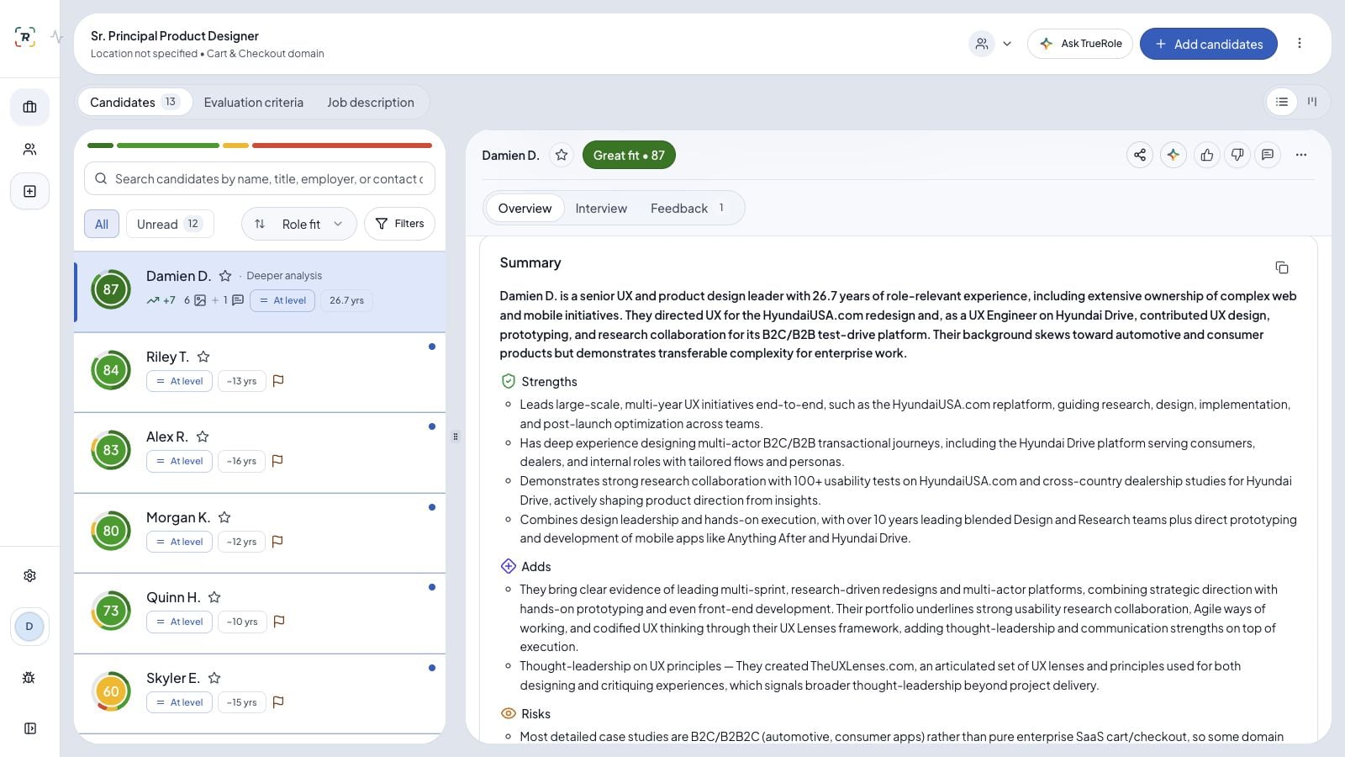The image size is (1345, 757).
Task: Share Damien D.'s profile
Action: pos(1139,155)
